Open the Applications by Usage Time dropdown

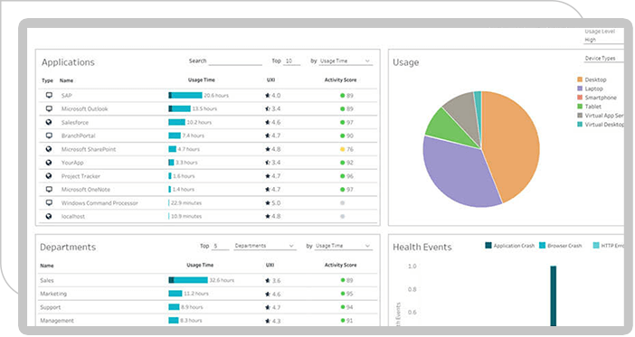(x=345, y=61)
